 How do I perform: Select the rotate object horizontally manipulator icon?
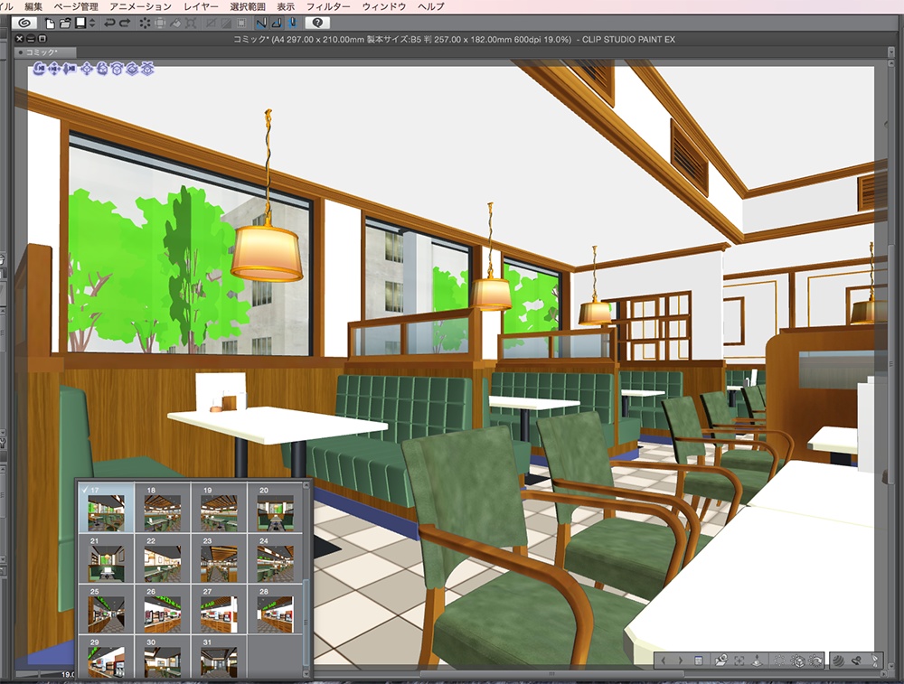point(117,70)
